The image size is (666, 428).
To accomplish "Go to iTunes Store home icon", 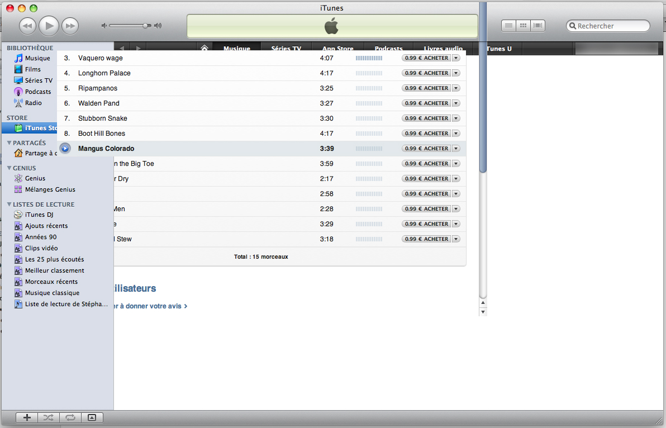I will click(204, 48).
